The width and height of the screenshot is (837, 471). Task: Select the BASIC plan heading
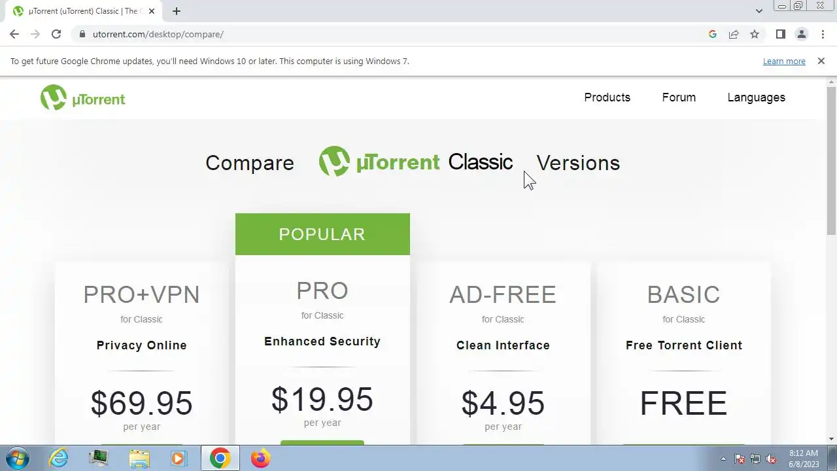pyautogui.click(x=683, y=294)
